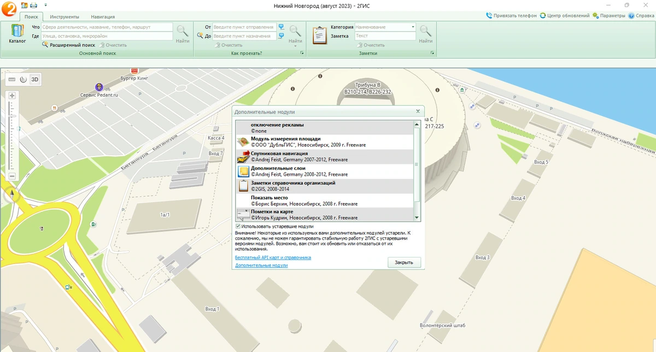The width and height of the screenshot is (656, 352).
Task: Click the module list scrollbar thumb
Action: [417, 163]
